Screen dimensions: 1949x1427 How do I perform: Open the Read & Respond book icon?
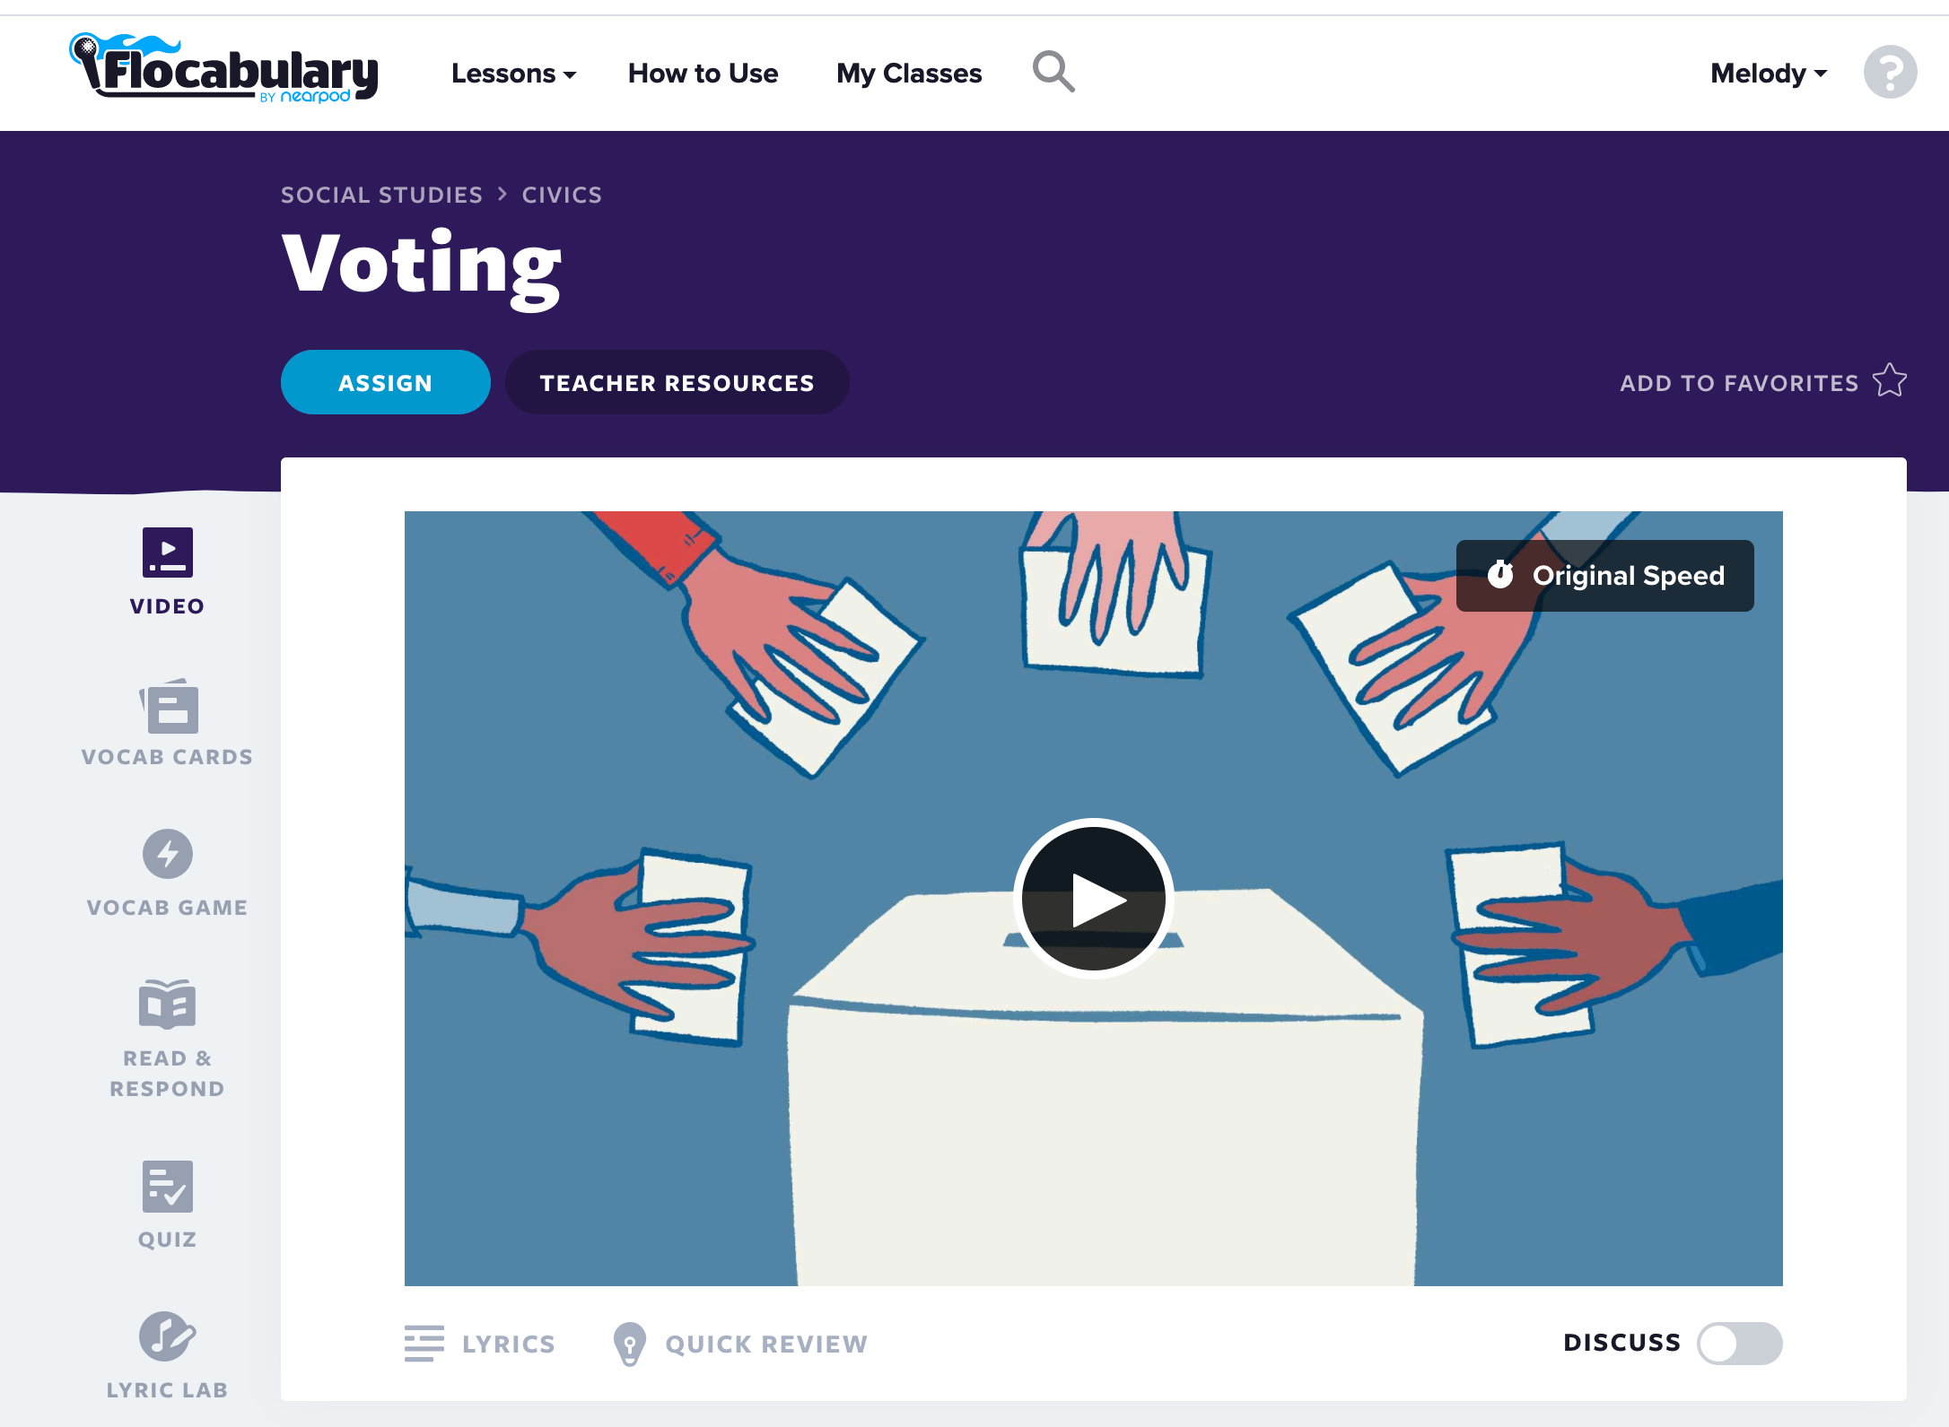tap(168, 1004)
